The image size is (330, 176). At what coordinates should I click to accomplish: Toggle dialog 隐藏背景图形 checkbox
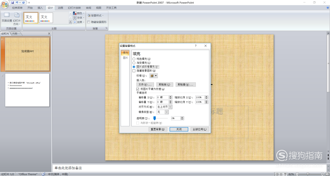[x=134, y=71]
